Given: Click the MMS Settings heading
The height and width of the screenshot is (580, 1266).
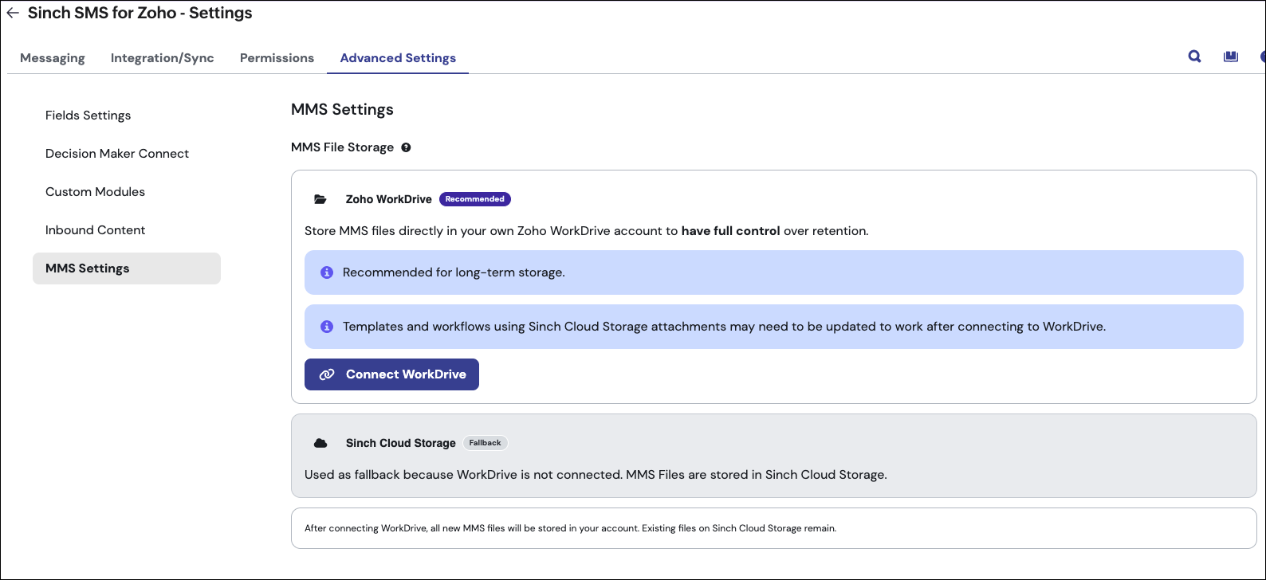Looking at the screenshot, I should (x=342, y=110).
